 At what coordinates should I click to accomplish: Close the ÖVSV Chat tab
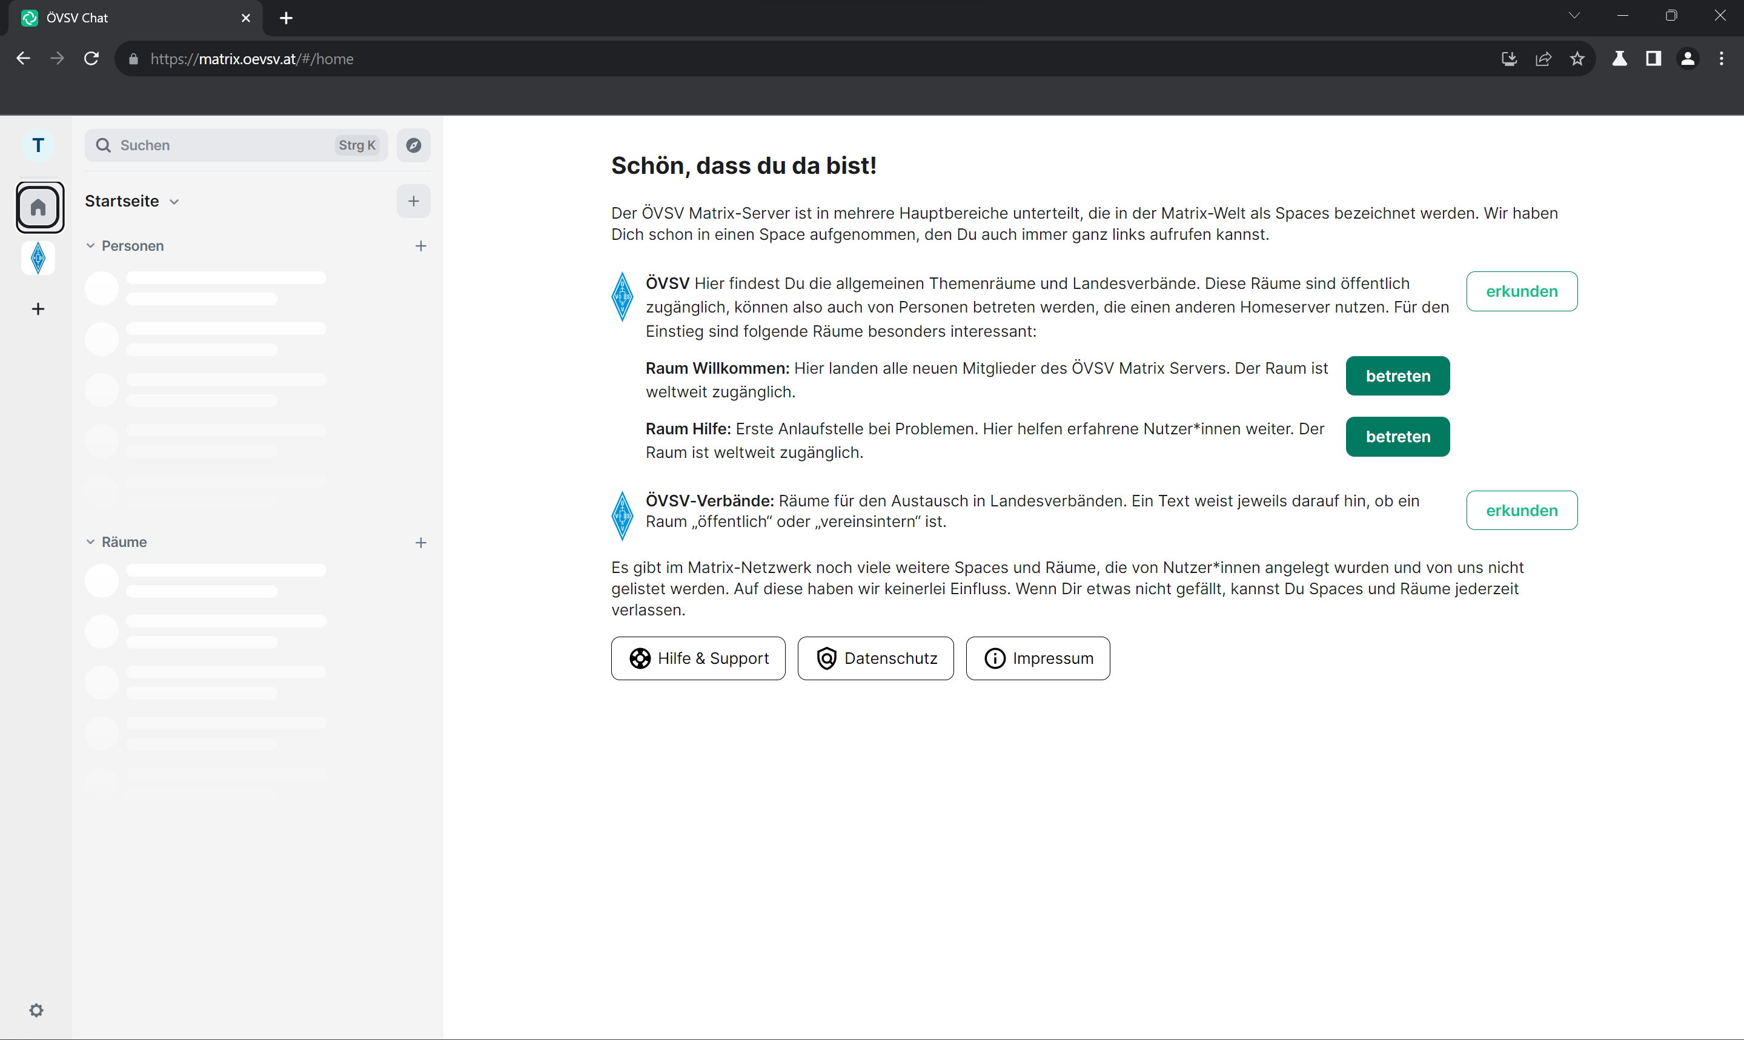[246, 18]
